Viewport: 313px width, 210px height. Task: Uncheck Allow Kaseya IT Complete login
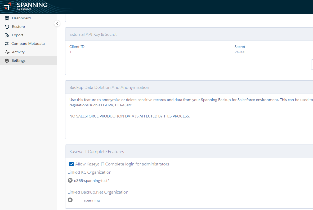click(x=71, y=164)
